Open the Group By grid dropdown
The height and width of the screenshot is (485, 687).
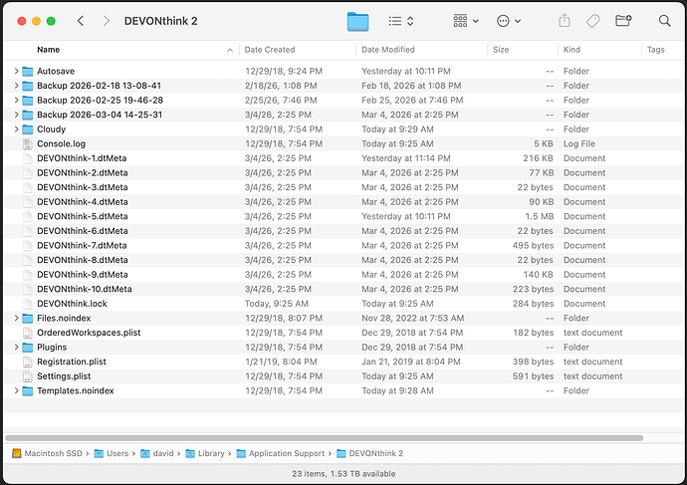[466, 21]
